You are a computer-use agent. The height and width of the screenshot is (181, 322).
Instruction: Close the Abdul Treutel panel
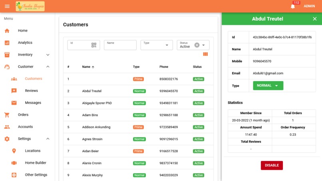point(314,19)
